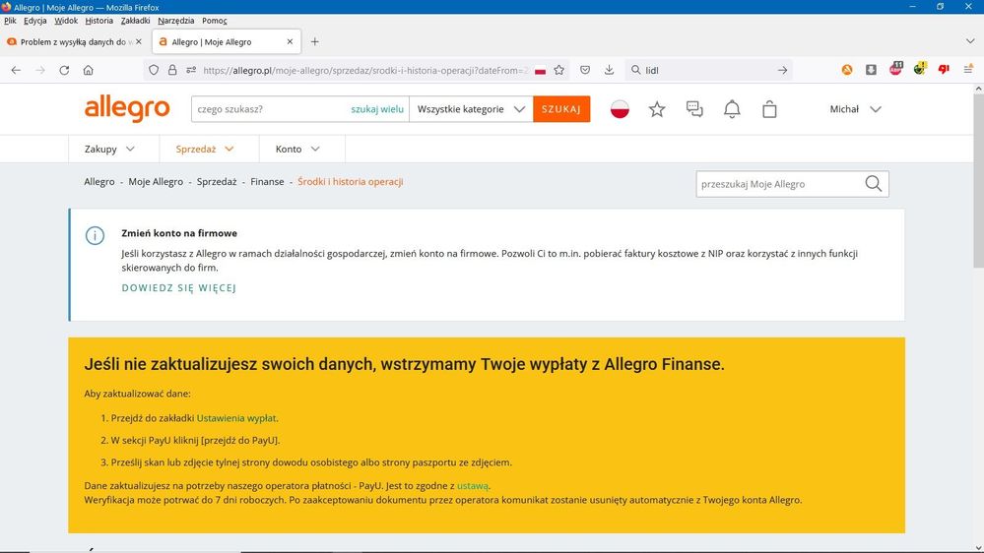
Task: Open the Widok menu
Action: [x=66, y=21]
